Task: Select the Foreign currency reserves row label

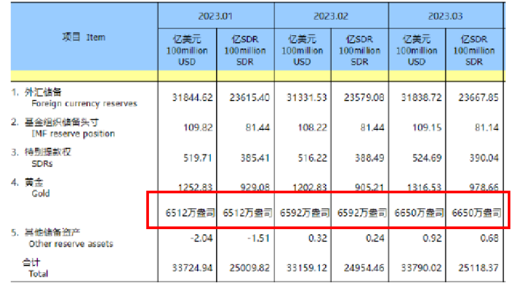Action: click(x=84, y=104)
